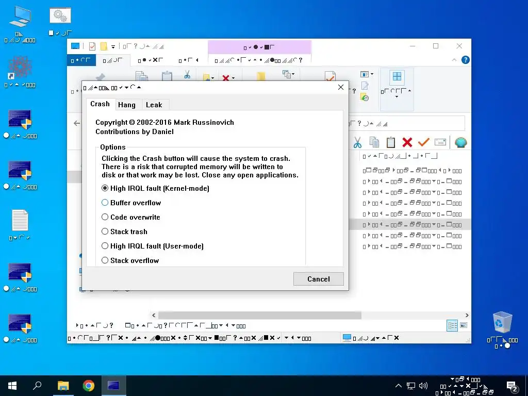Click the scissors Cut icon in Explorer ribbon

[x=187, y=74]
